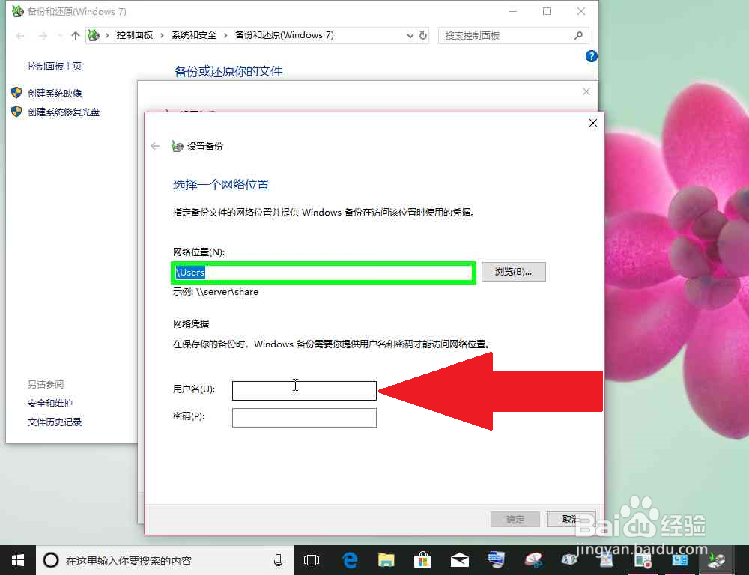Open Microsoft Store from the taskbar
Viewport: 749px width, 575px height.
(x=422, y=560)
